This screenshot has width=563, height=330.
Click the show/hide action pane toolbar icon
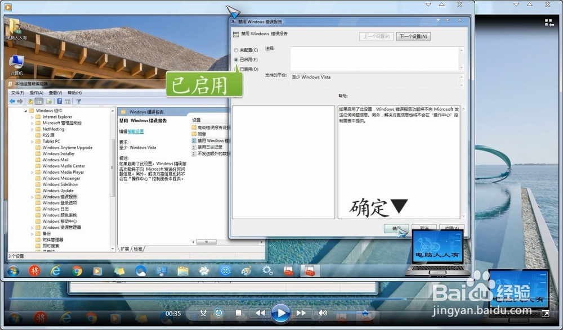point(68,102)
